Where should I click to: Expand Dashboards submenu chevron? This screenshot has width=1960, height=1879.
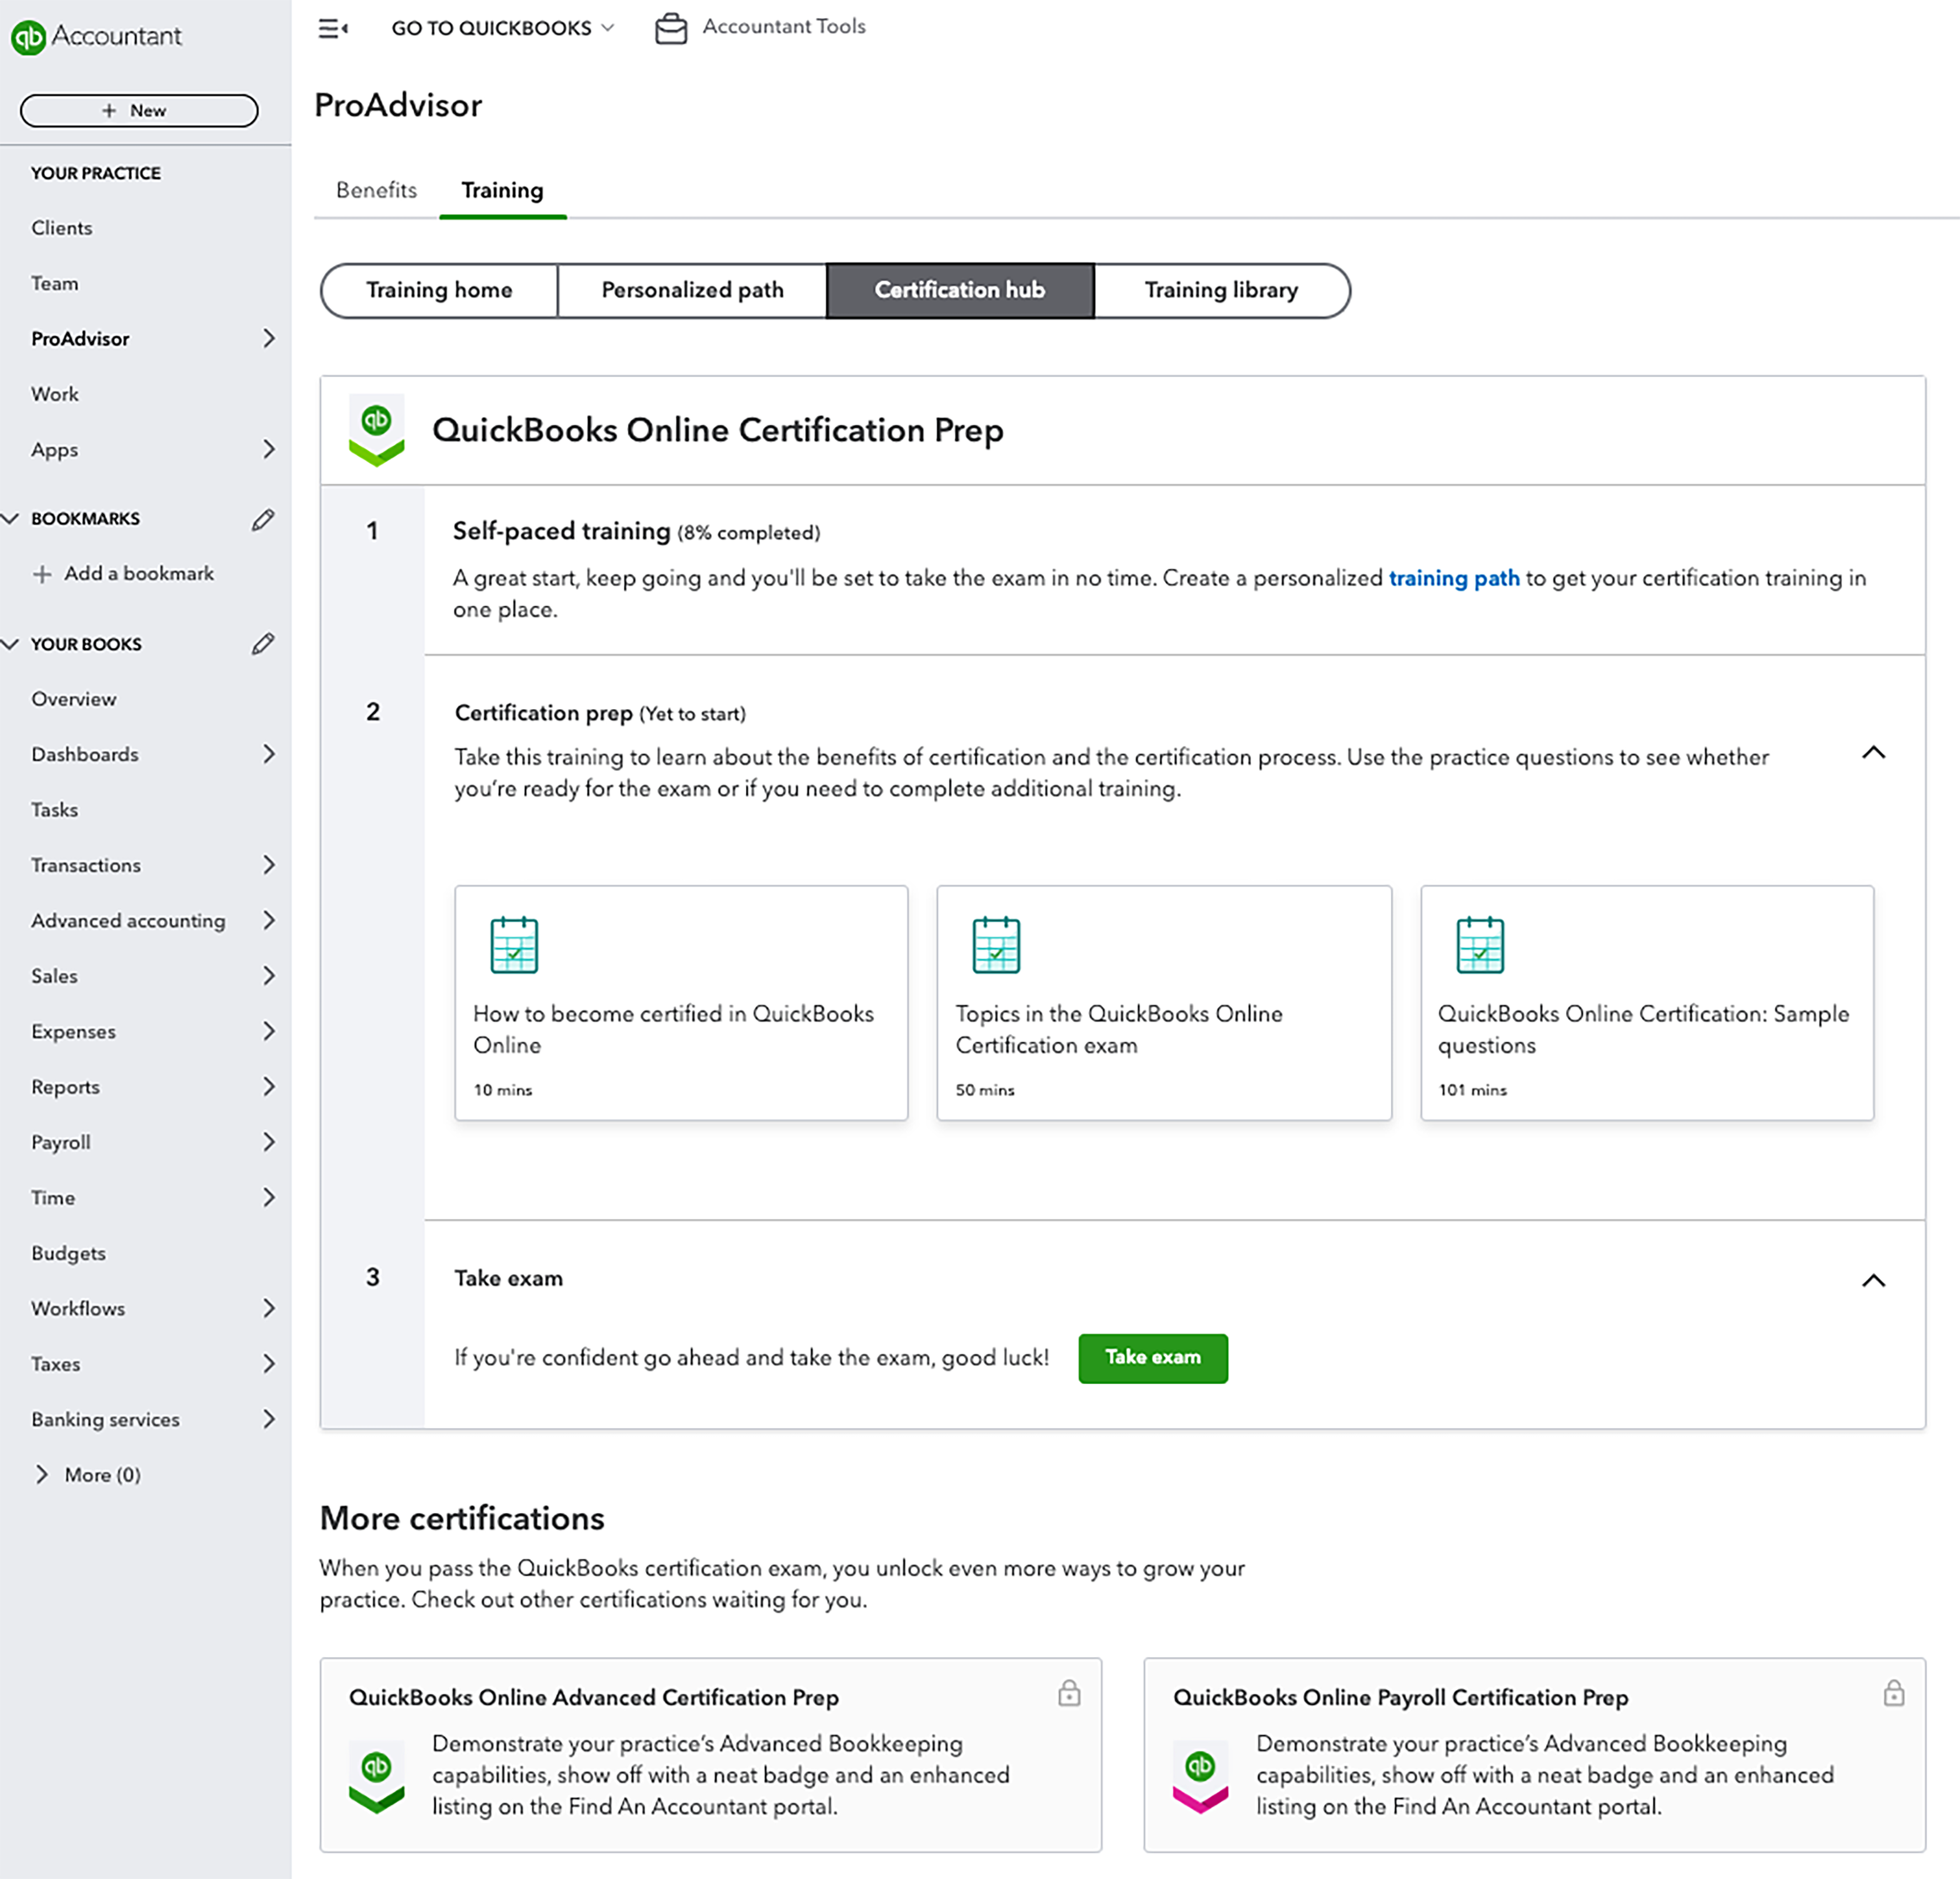pyautogui.click(x=268, y=754)
